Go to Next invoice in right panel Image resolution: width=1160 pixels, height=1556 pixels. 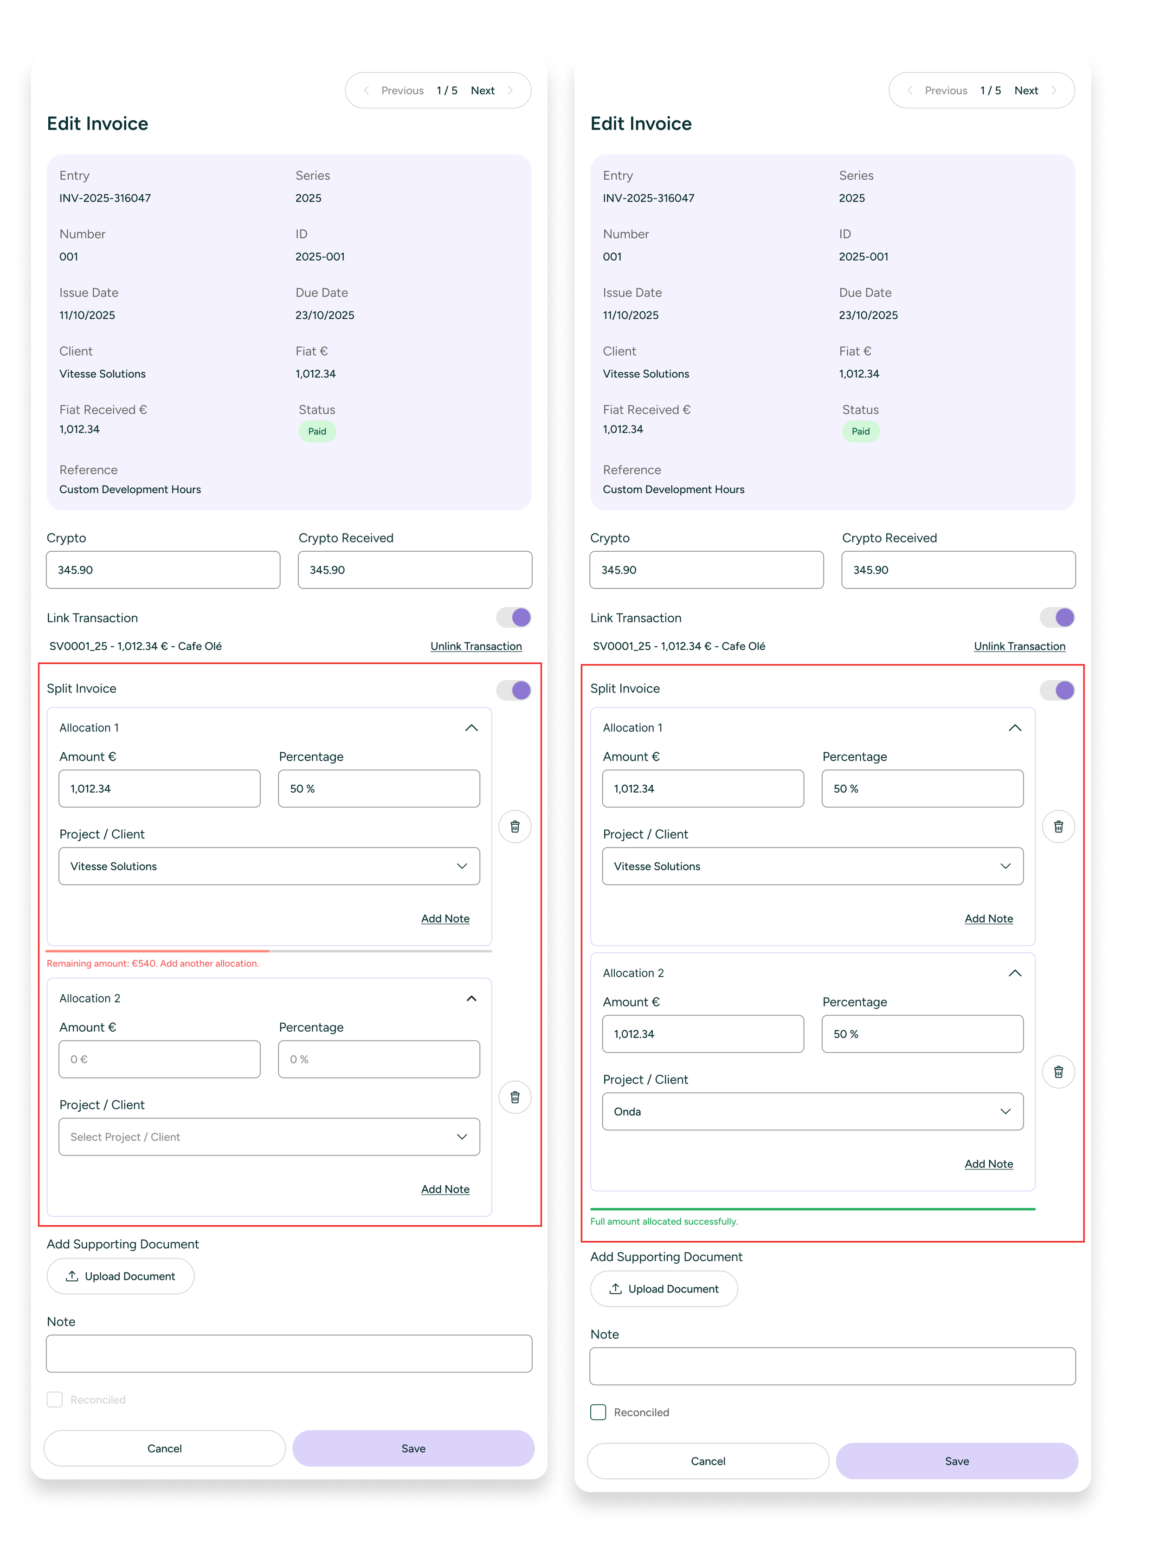pos(1026,90)
